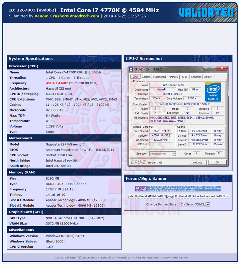Click the Haswell (22 nm) architecture value
This screenshot has width=239, height=264.
pos(58,89)
